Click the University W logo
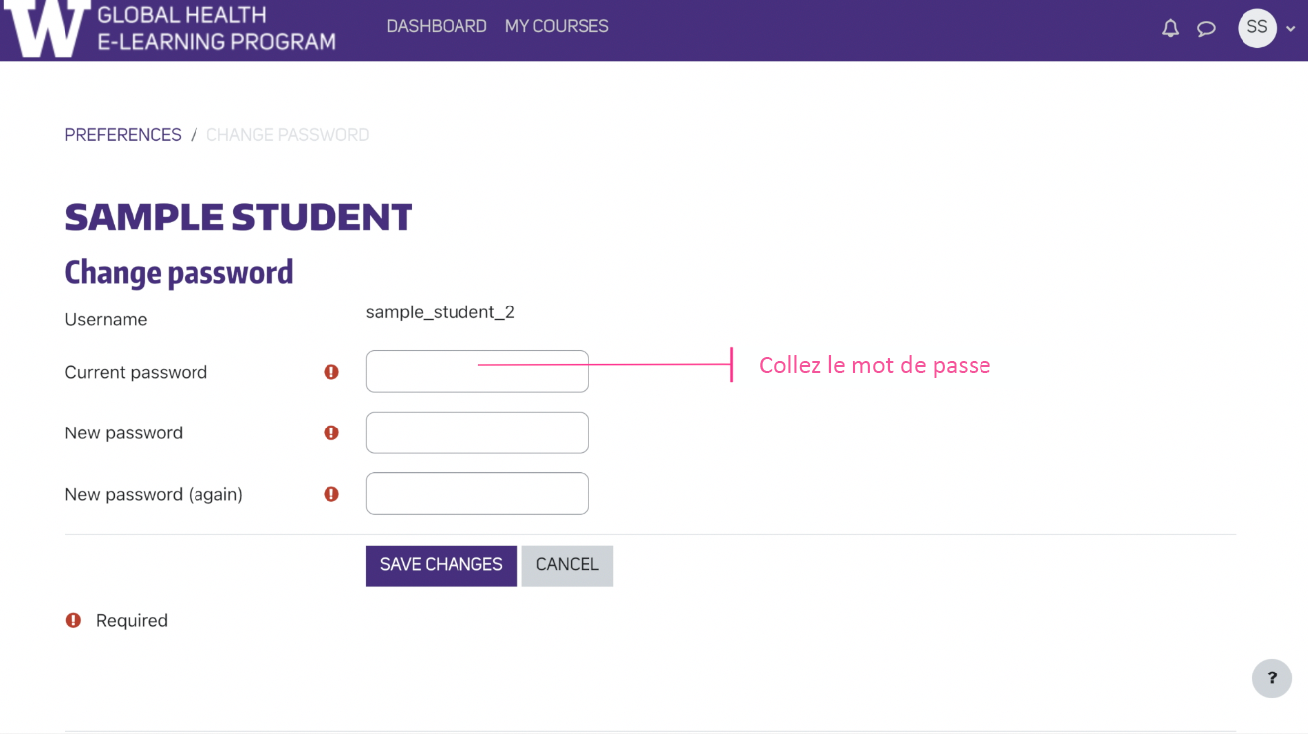Viewport: 1308px width, 734px height. point(47,28)
